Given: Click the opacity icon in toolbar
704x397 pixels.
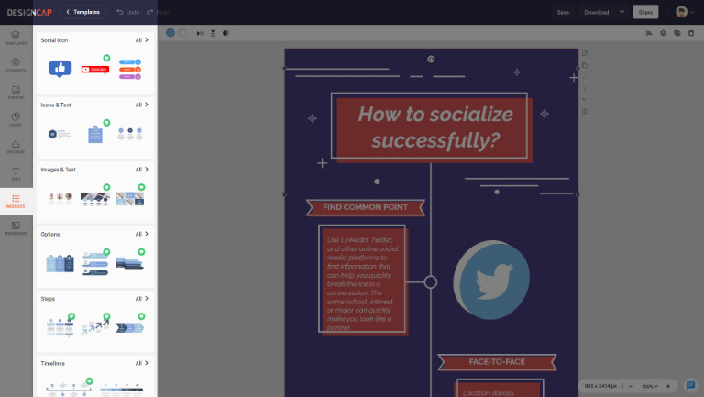Looking at the screenshot, I should 225,33.
